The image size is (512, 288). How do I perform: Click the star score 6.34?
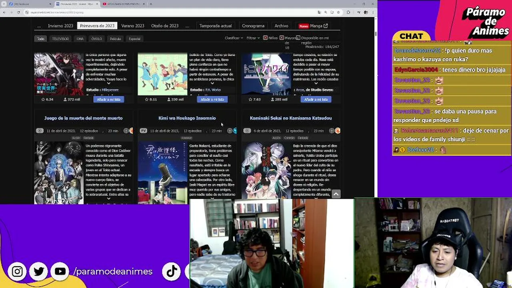47,99
